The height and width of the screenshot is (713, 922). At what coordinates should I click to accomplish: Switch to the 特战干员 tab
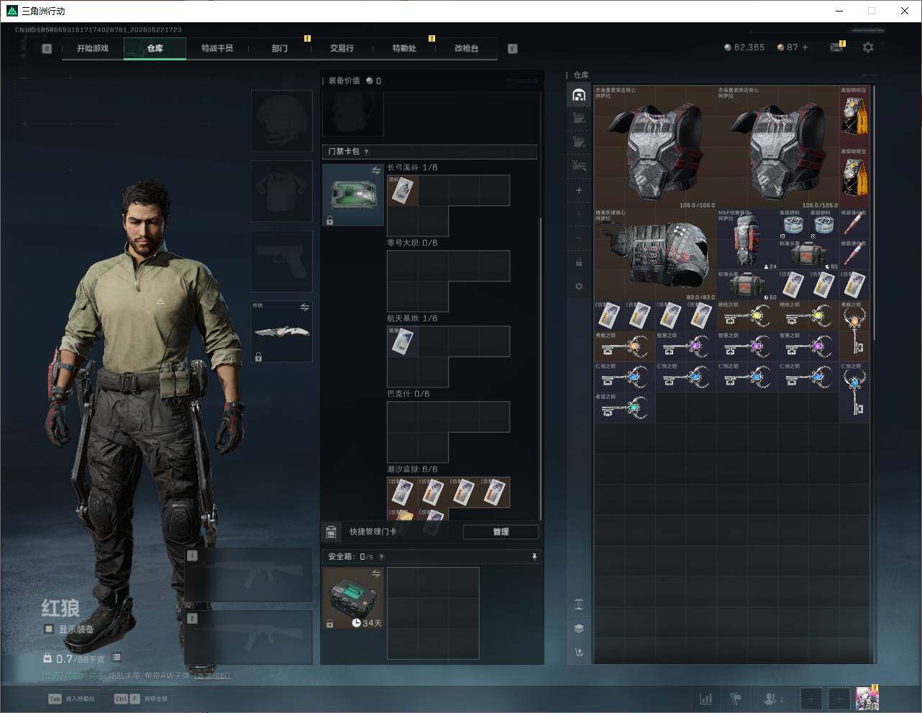(x=217, y=48)
